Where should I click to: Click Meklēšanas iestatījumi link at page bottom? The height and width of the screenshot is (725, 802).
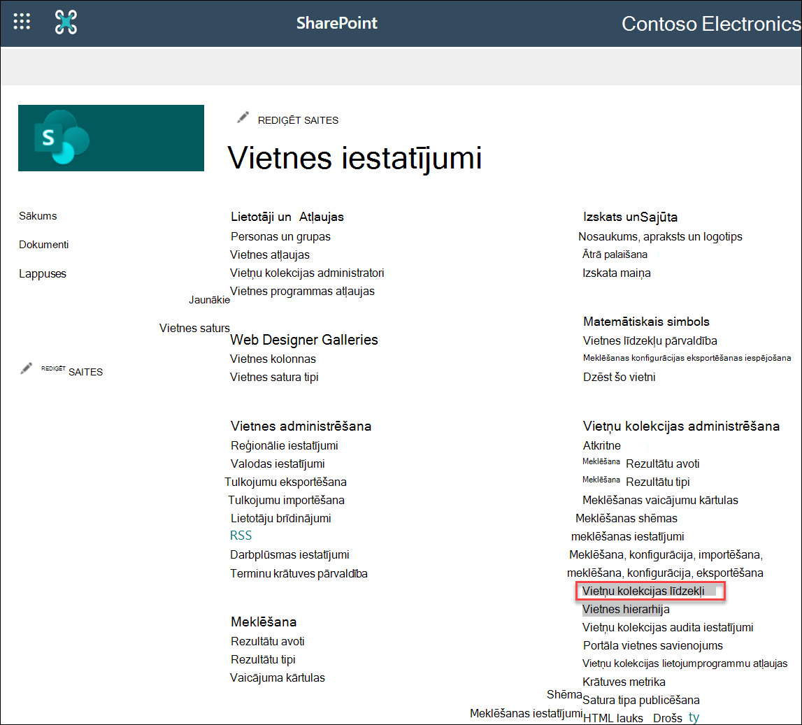pyautogui.click(x=527, y=713)
